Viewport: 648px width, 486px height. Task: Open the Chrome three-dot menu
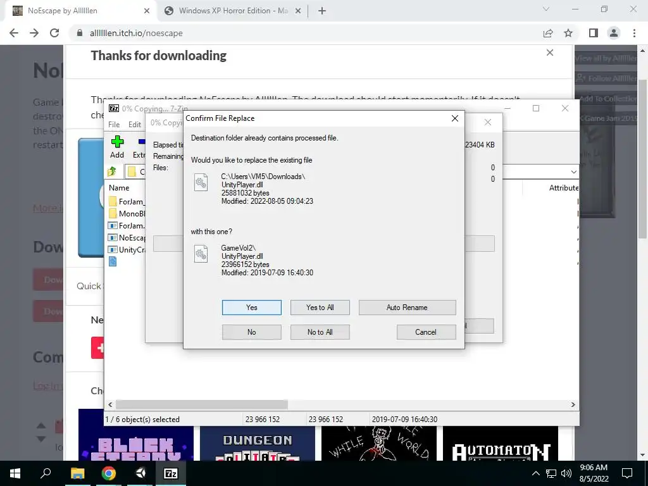634,33
